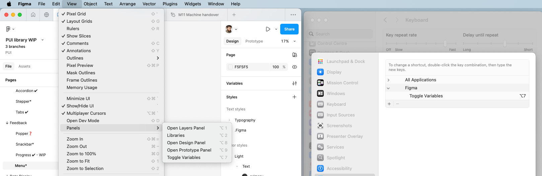Screen dimensions: 542x176
Task: Select Display in System Settings sidebar
Action: pos(329,72)
